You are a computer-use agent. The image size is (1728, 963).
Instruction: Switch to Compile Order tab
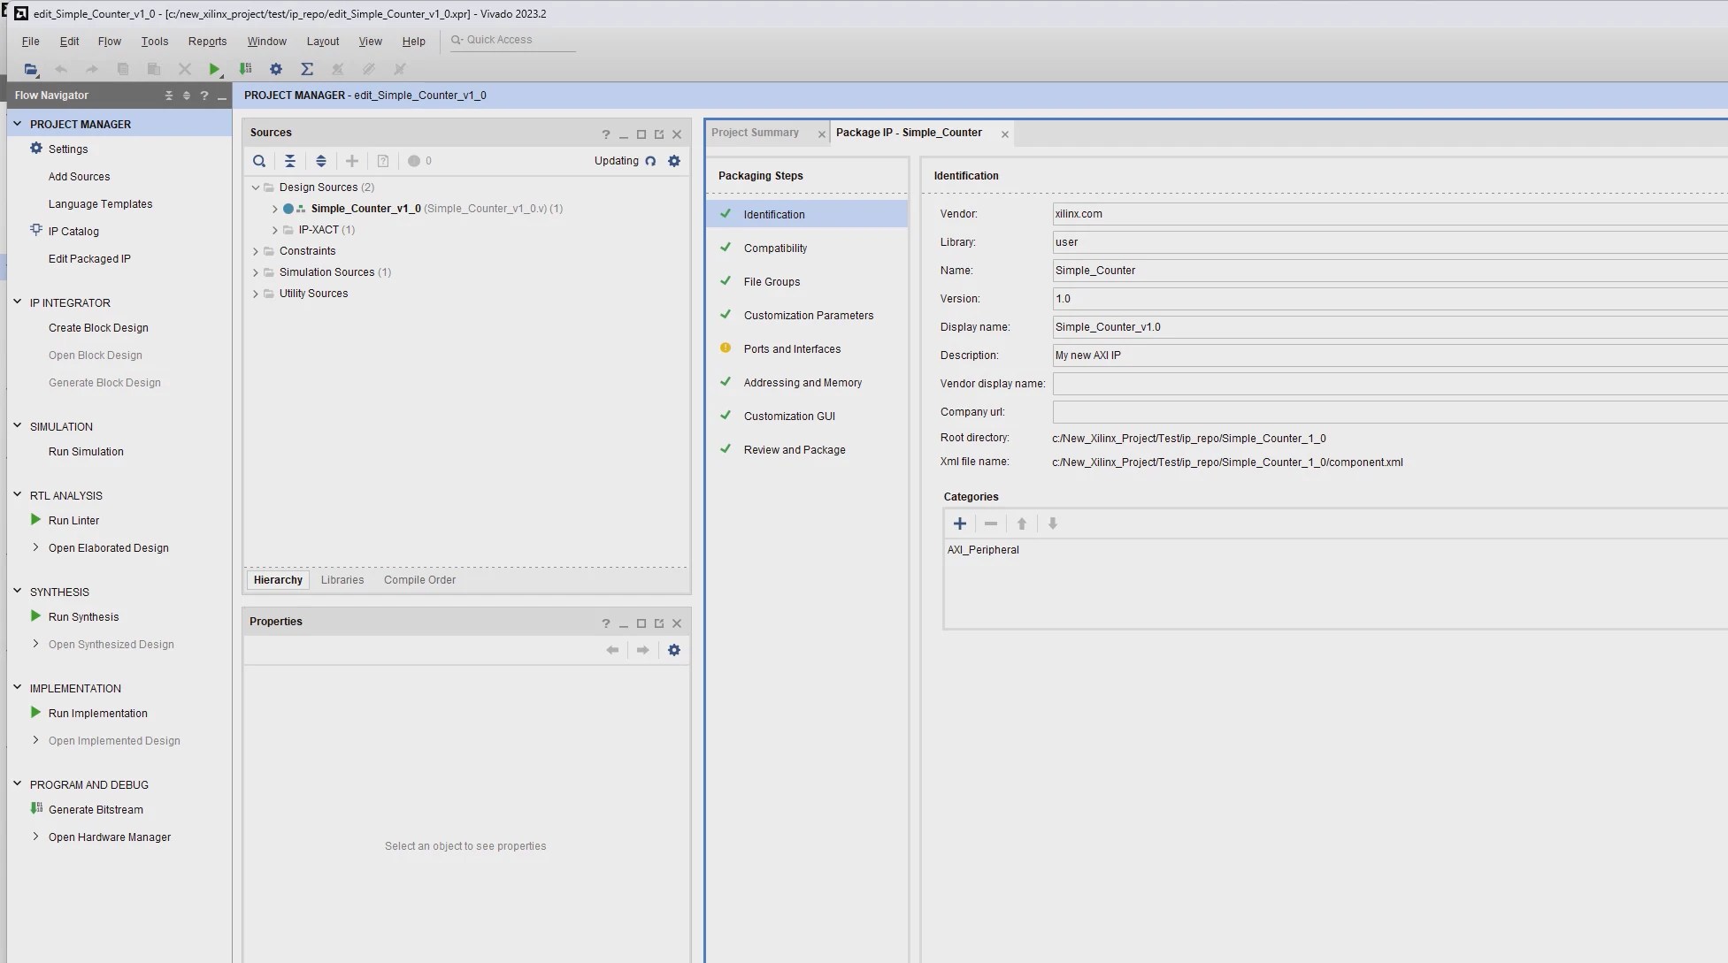419,580
